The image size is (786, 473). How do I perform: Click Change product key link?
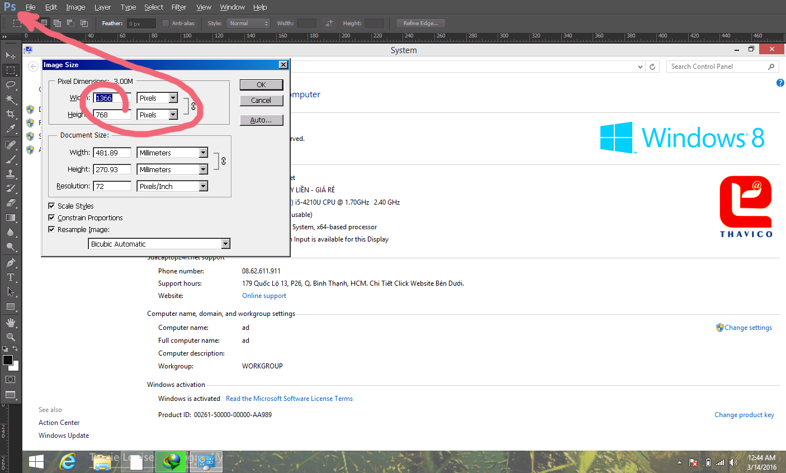coord(744,415)
